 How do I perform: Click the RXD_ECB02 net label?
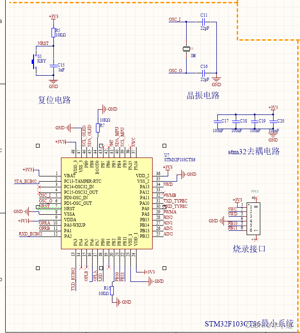pos(31,234)
